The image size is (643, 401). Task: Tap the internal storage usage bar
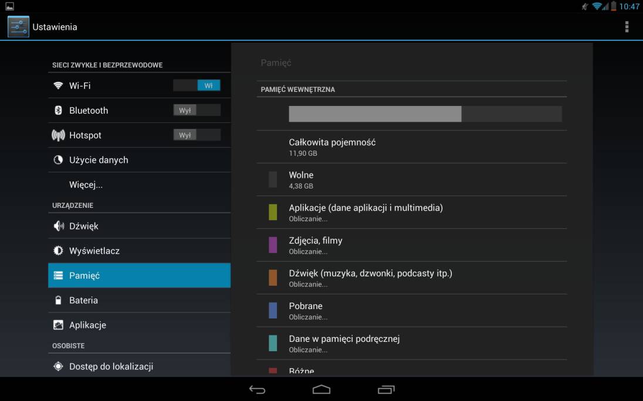coord(425,114)
